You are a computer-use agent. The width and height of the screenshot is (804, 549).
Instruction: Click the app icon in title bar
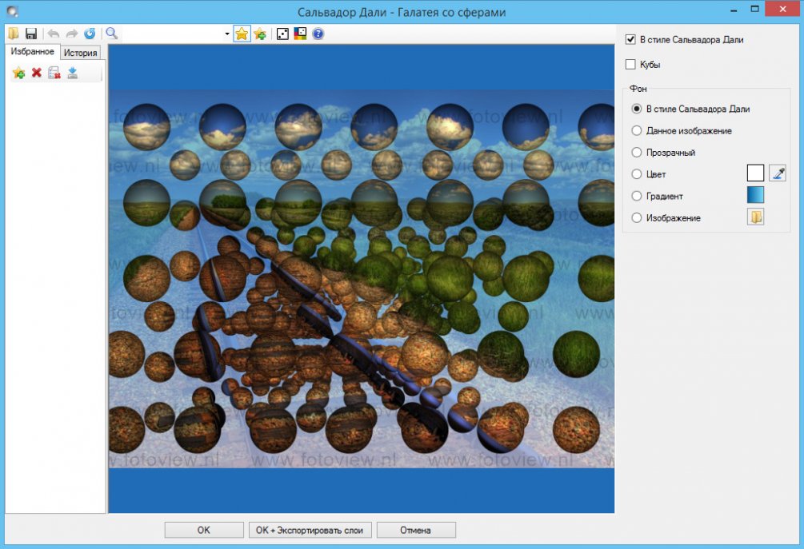pos(12,11)
